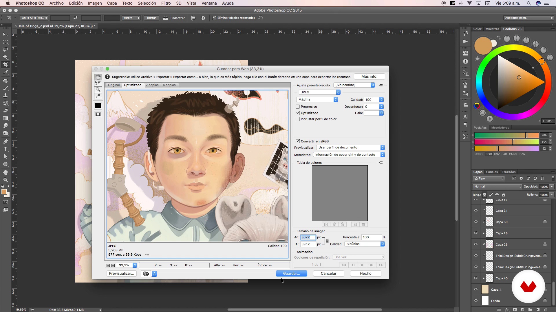Select the Gradient tool

pos(6,118)
